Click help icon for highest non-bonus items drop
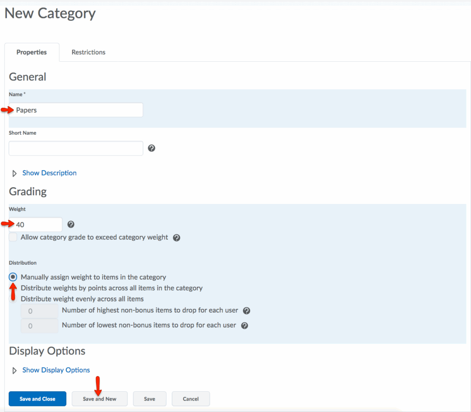Screen dimensions: 471x412 tap(247, 311)
